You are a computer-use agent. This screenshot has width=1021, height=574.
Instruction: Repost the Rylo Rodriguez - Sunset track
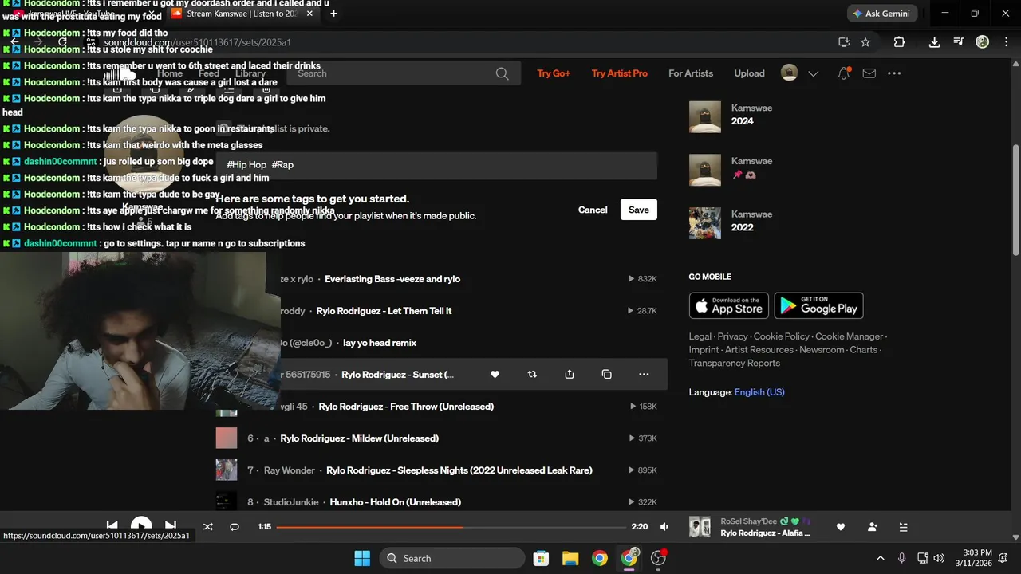click(x=532, y=375)
